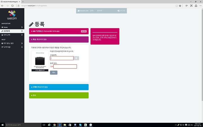Click the 로그인 login link

tap(121, 11)
